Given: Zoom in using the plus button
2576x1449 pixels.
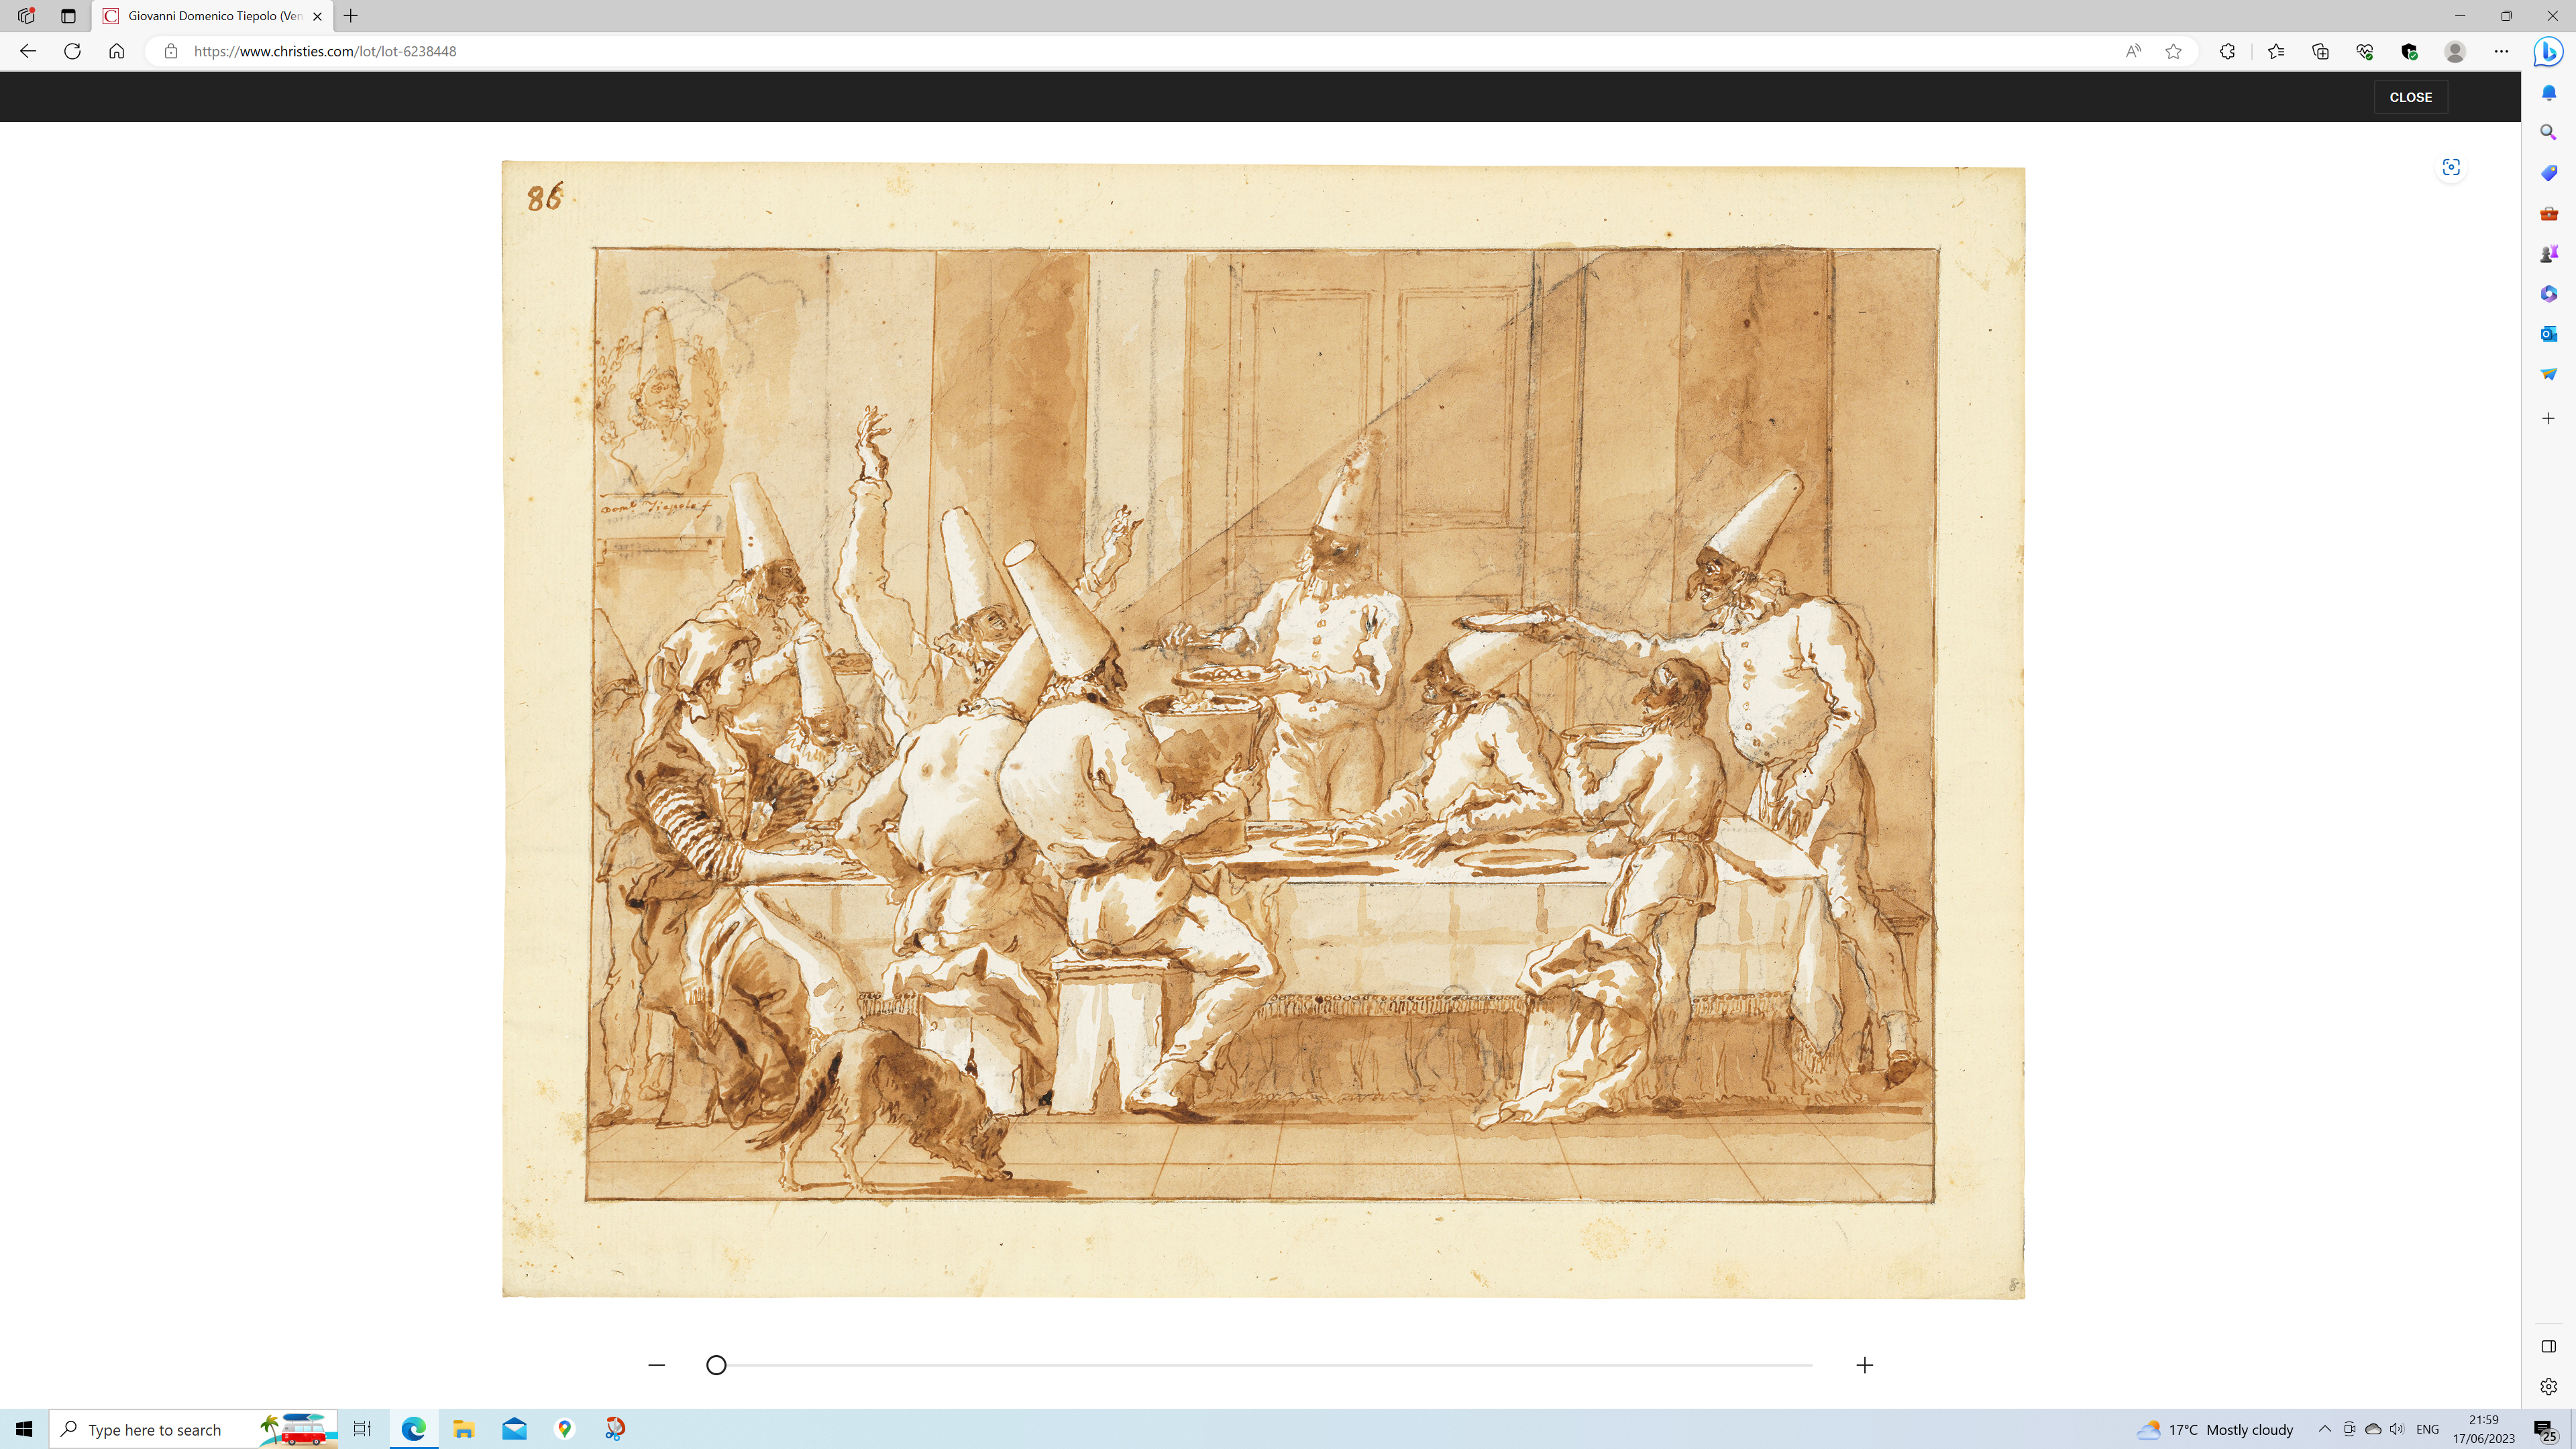Looking at the screenshot, I should (1865, 1365).
